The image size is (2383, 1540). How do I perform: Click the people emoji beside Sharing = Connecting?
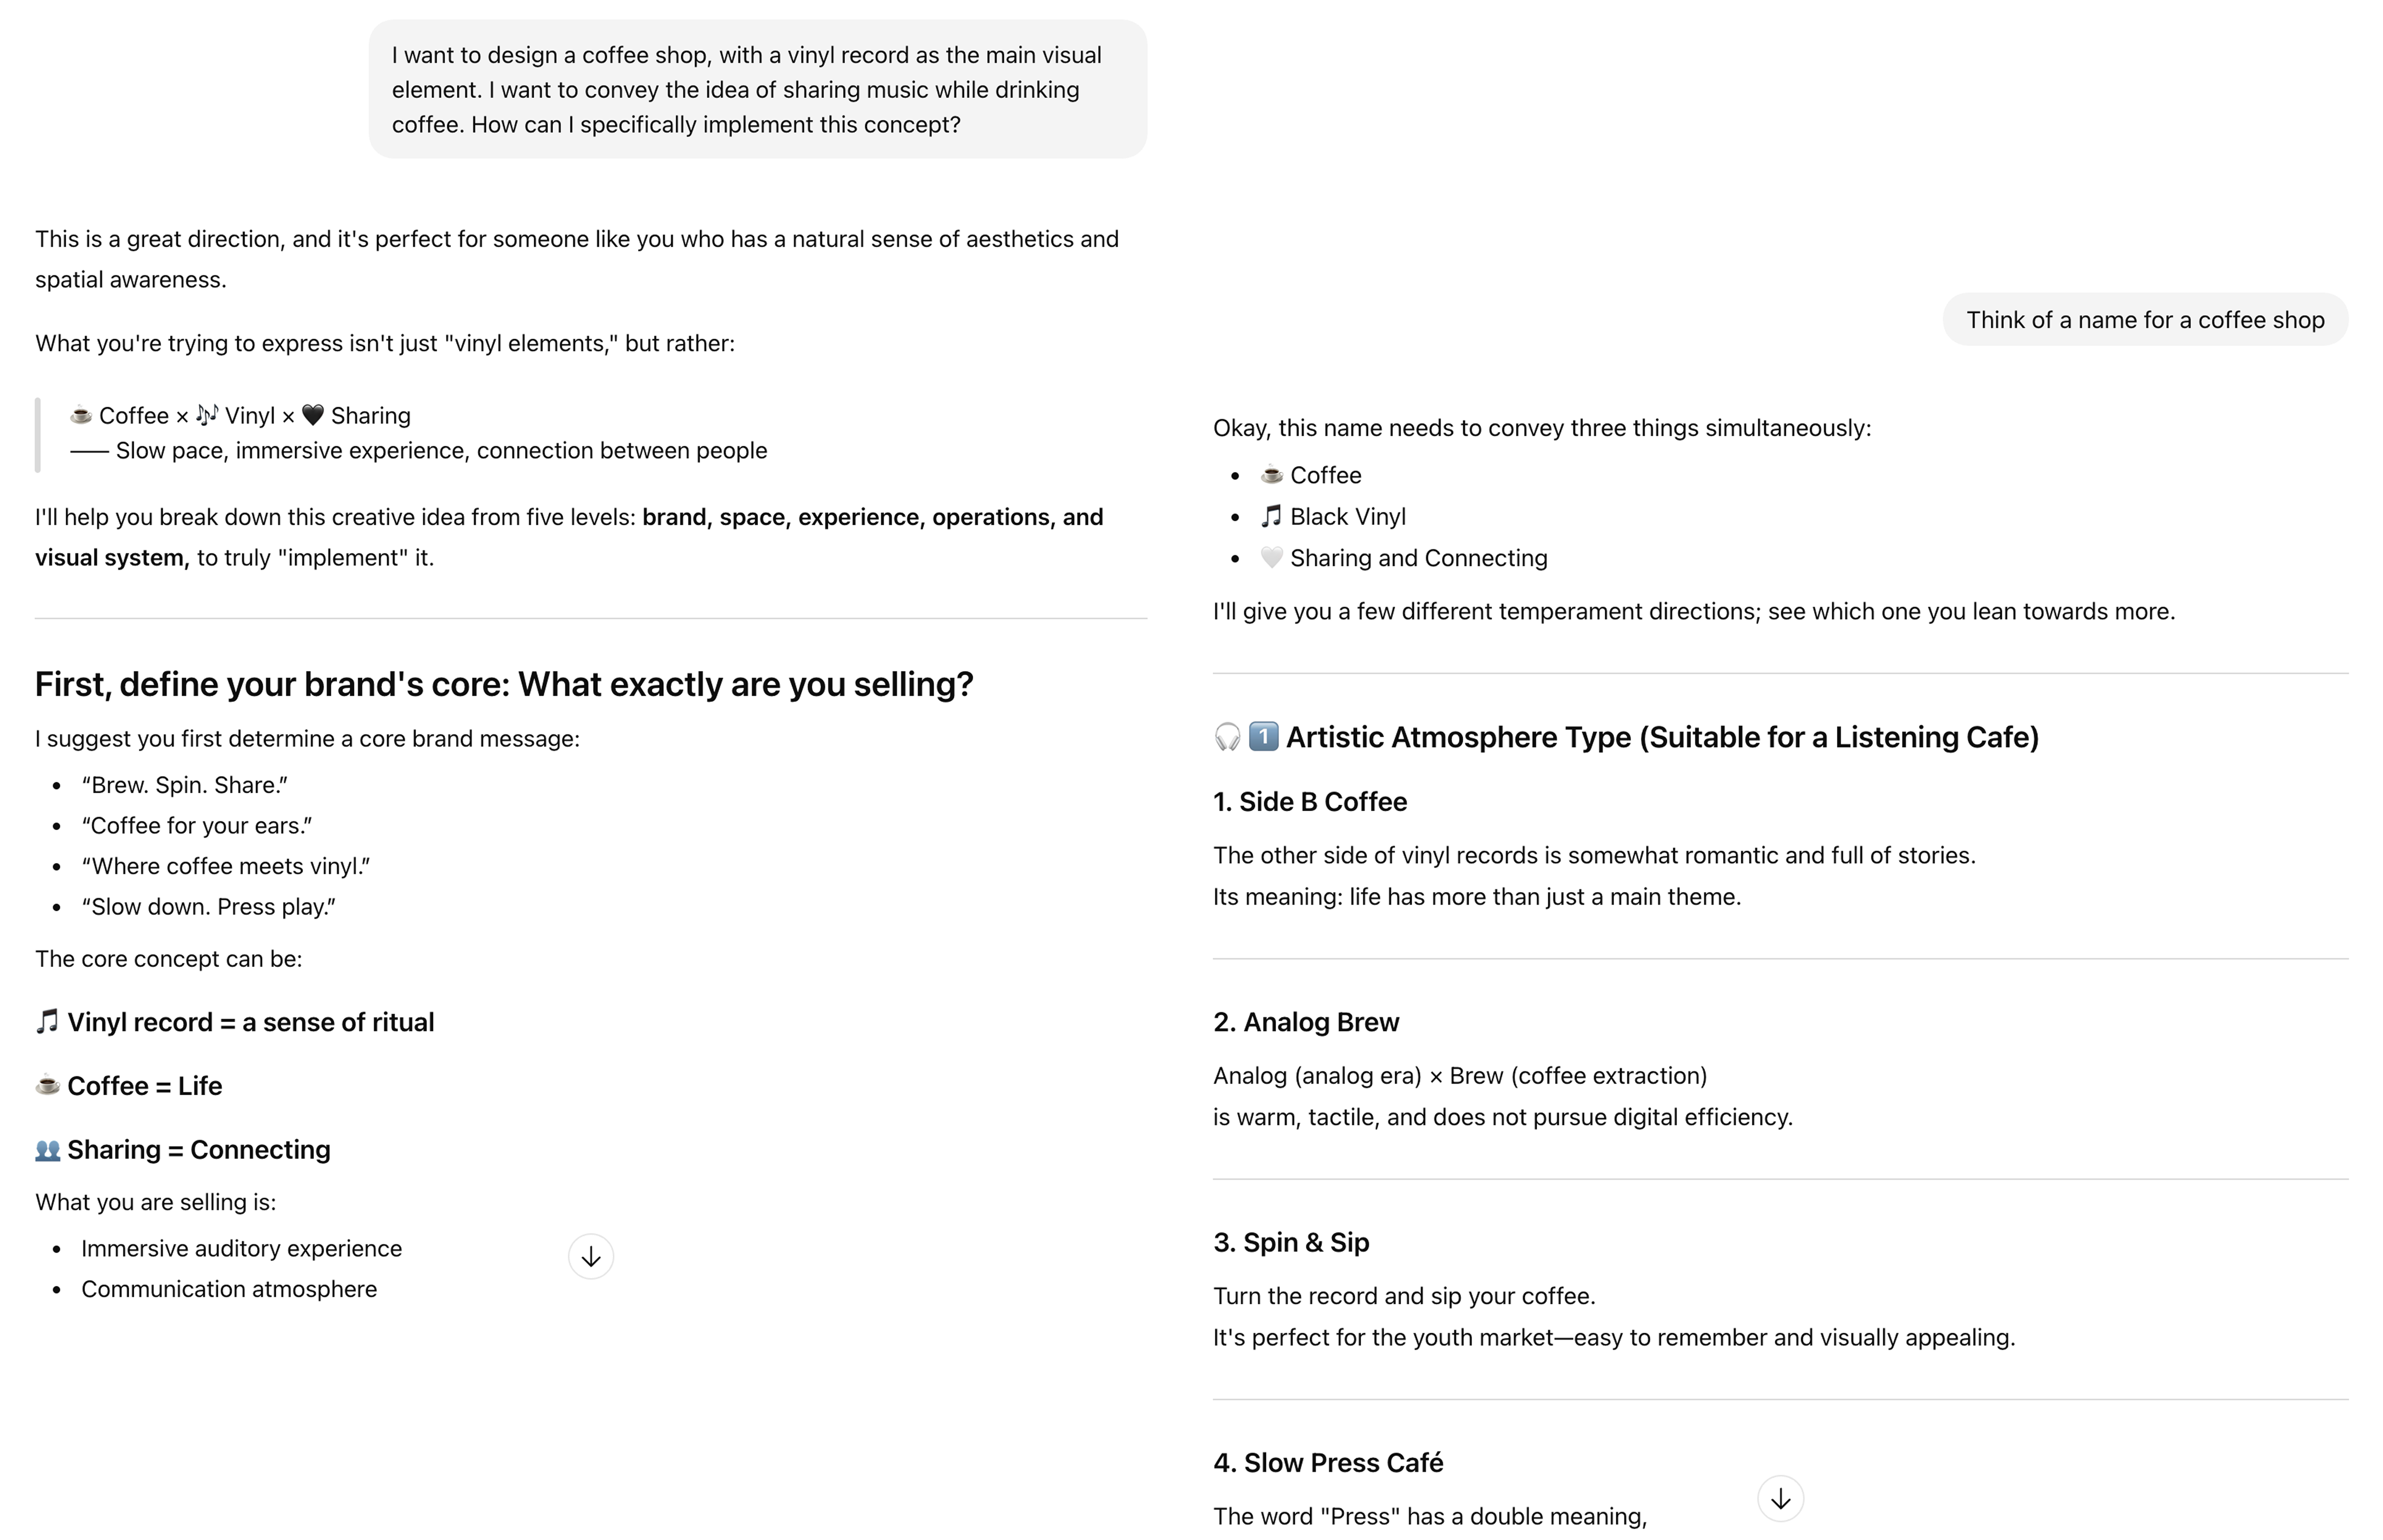(x=47, y=1150)
